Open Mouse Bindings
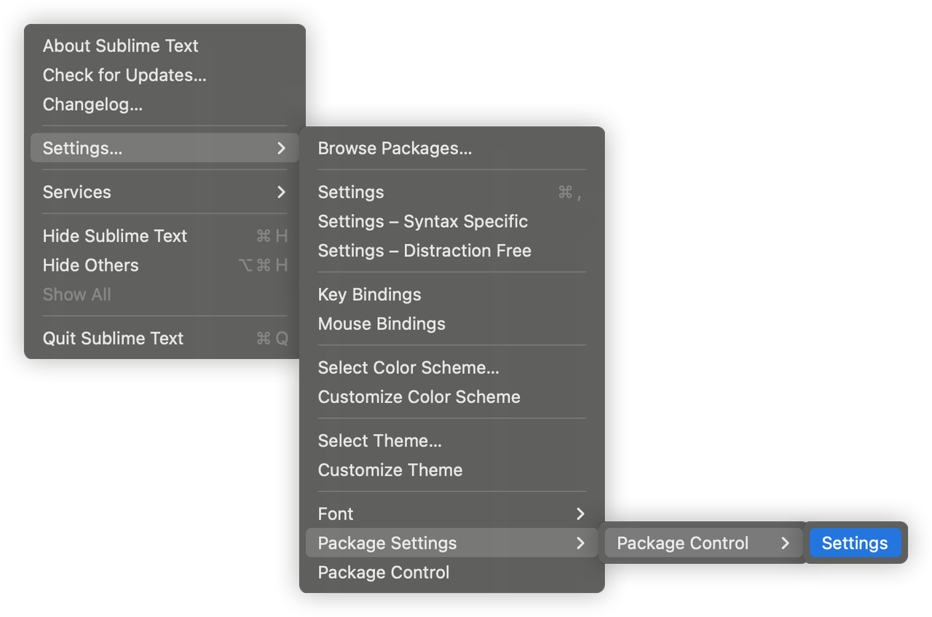 pyautogui.click(x=452, y=323)
